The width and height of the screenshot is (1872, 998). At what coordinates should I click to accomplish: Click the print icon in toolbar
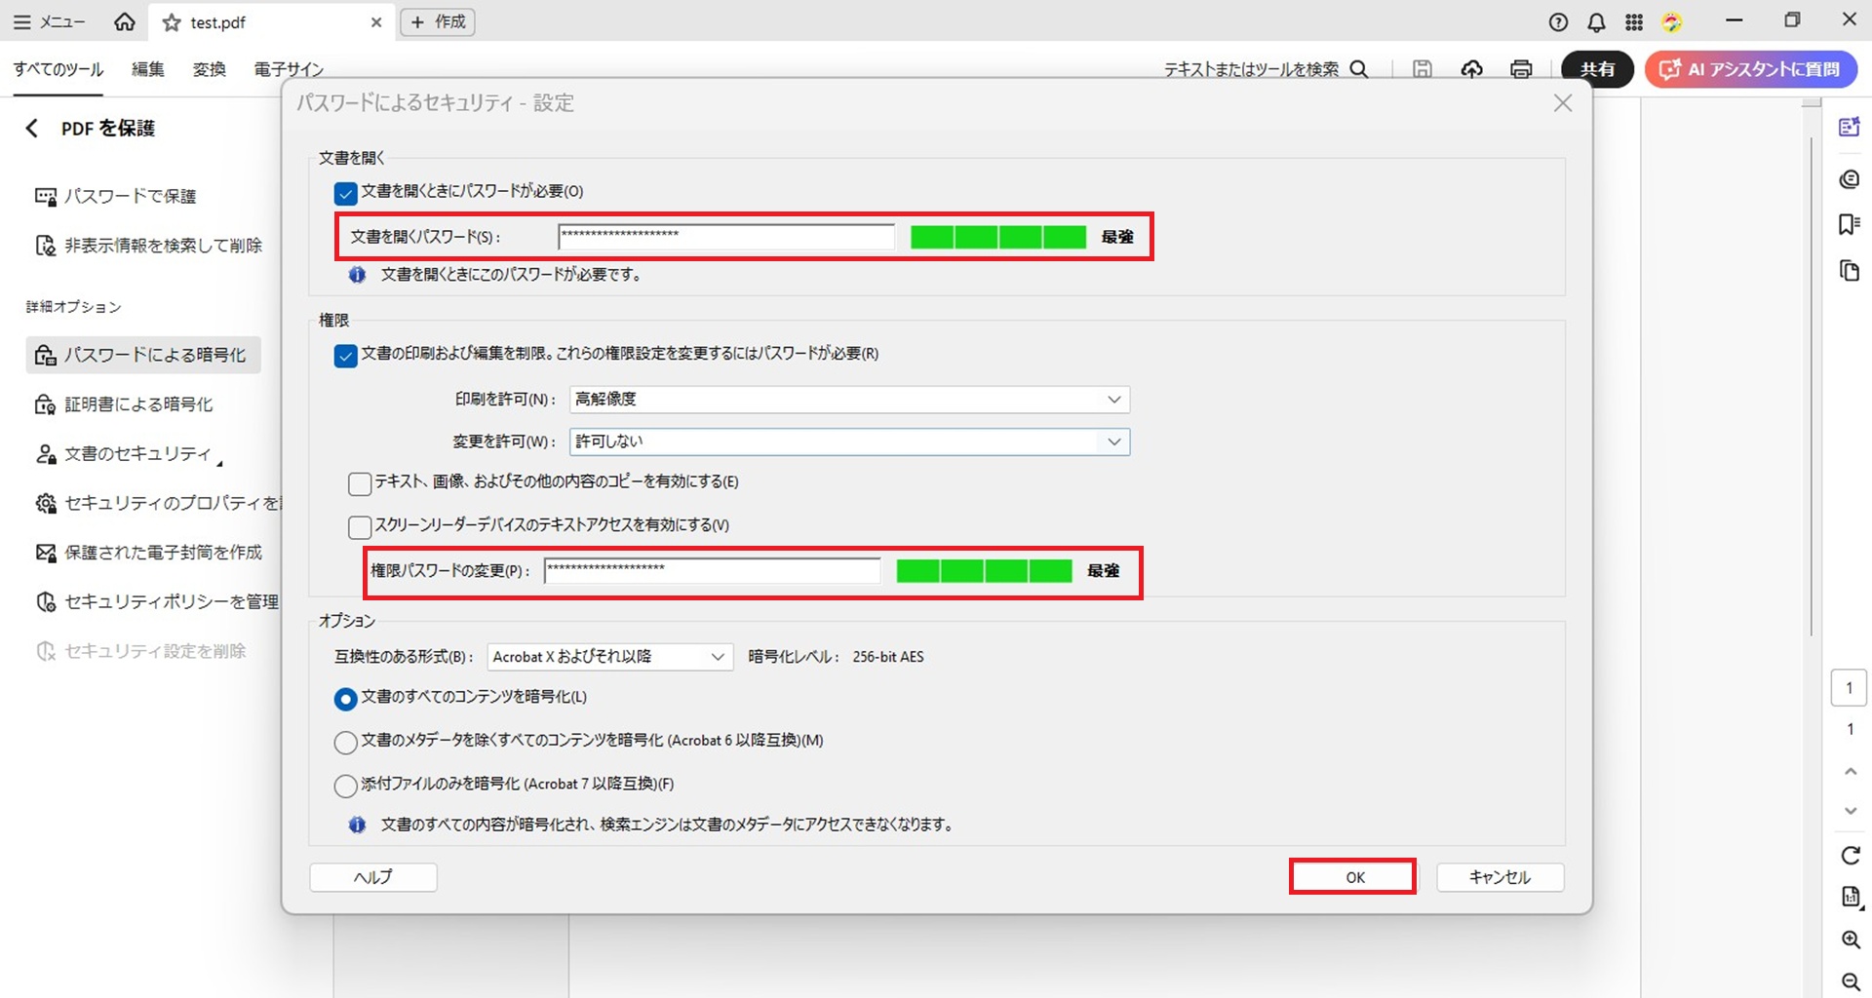click(1520, 69)
